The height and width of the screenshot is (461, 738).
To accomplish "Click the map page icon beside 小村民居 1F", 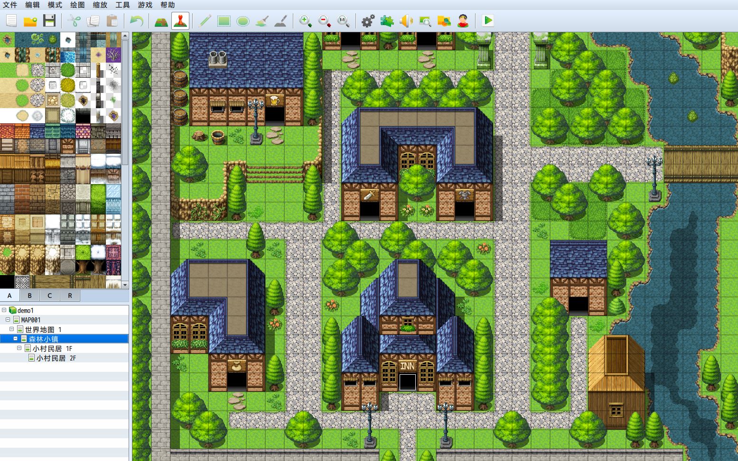I will pos(28,348).
